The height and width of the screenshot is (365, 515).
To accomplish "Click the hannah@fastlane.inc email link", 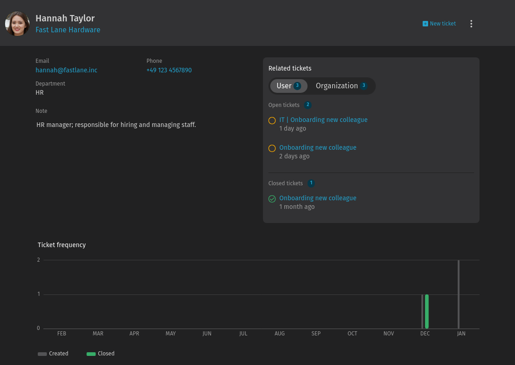I will (66, 70).
